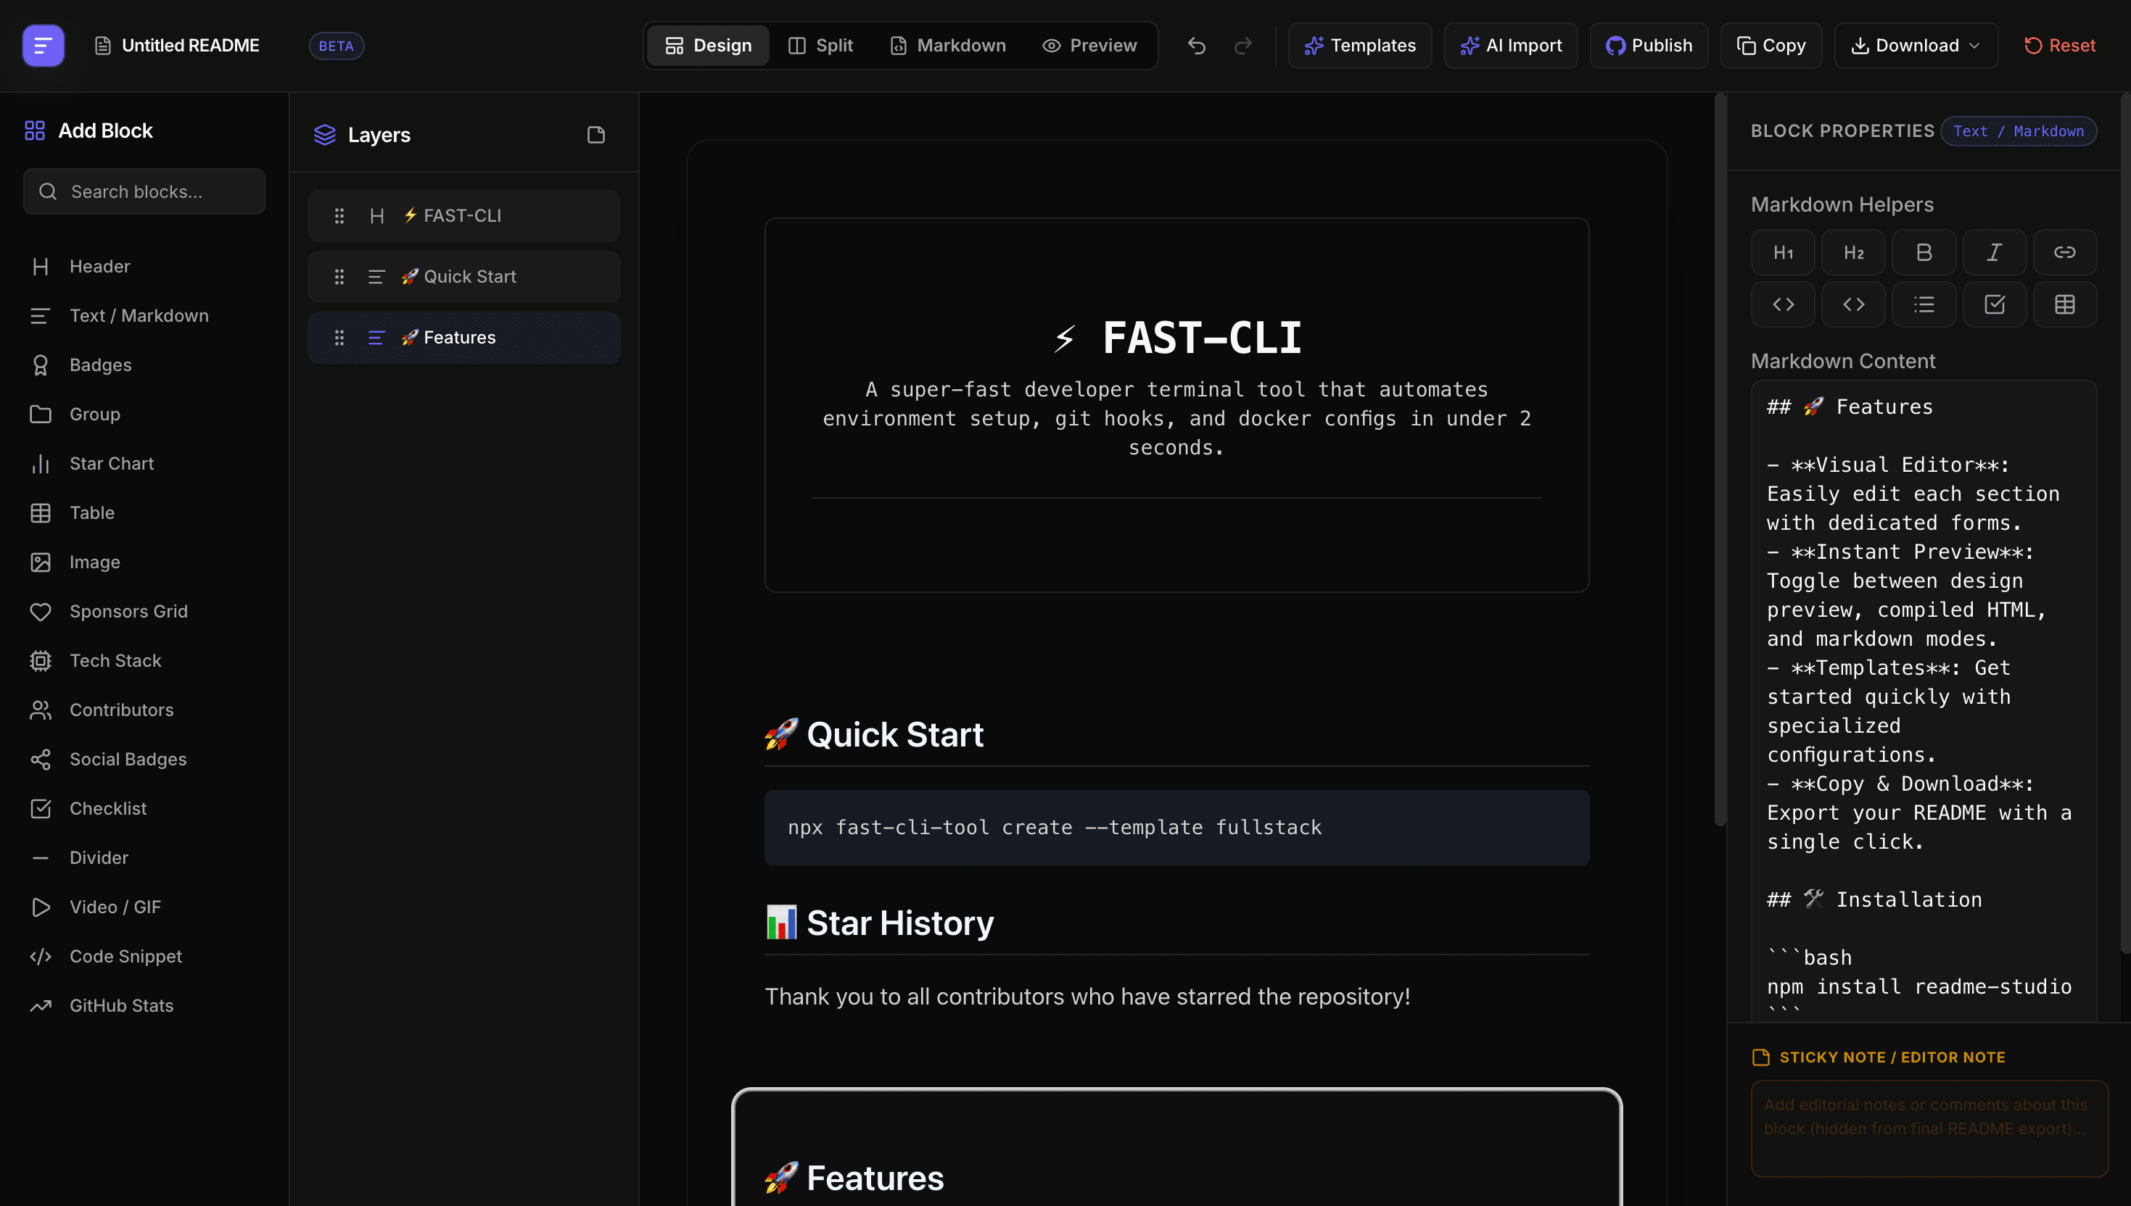
Task: Click inside the Markdown Content editor
Action: [x=1924, y=701]
